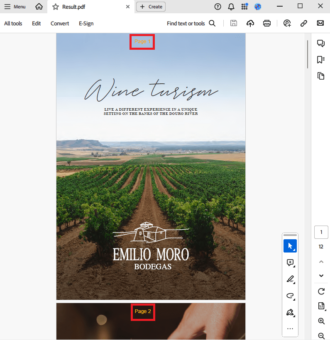Click the upload to cloud icon
Viewport: 330px width, 340px height.
[x=250, y=24]
